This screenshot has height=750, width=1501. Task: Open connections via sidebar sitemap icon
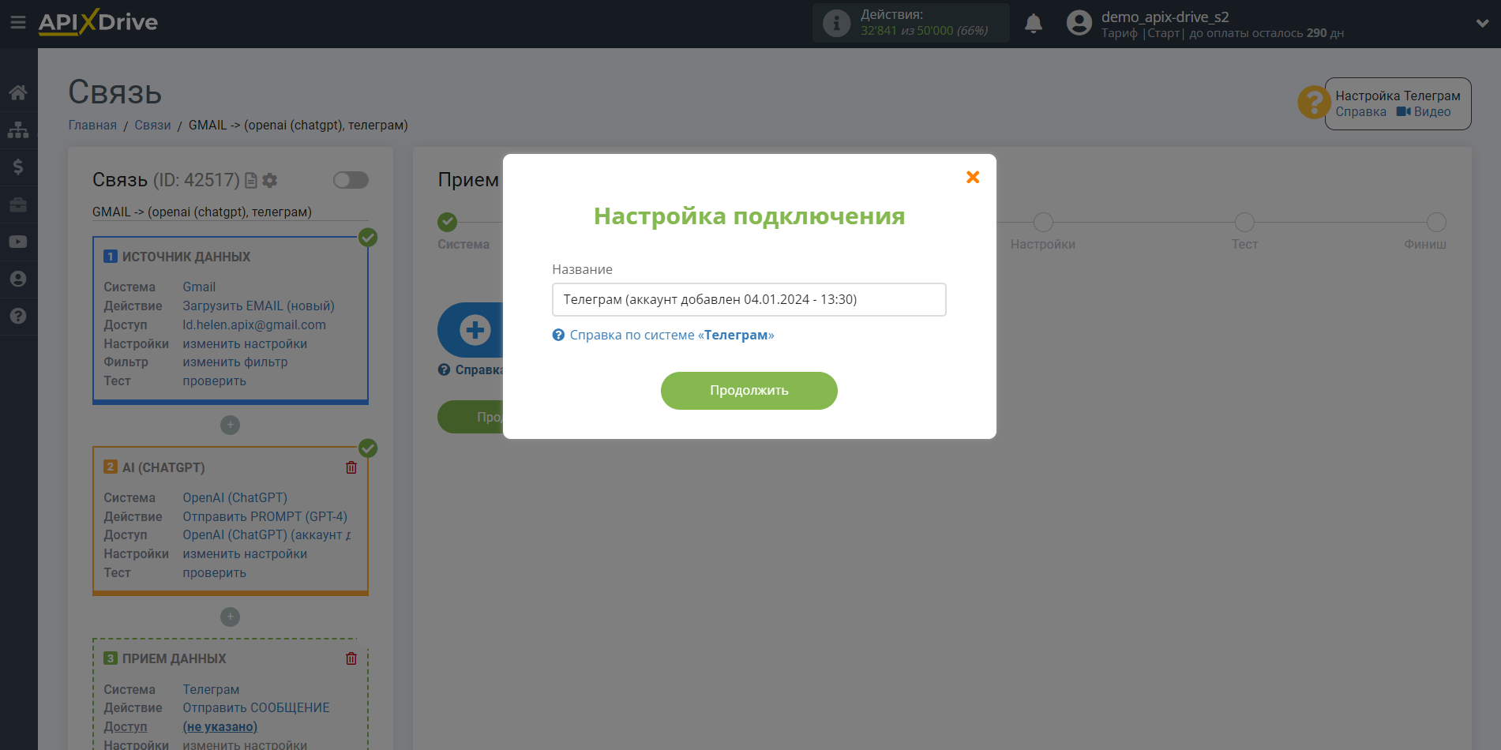(x=18, y=129)
